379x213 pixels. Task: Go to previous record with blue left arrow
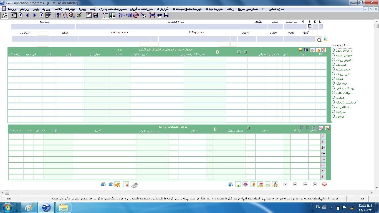[x=27, y=15]
